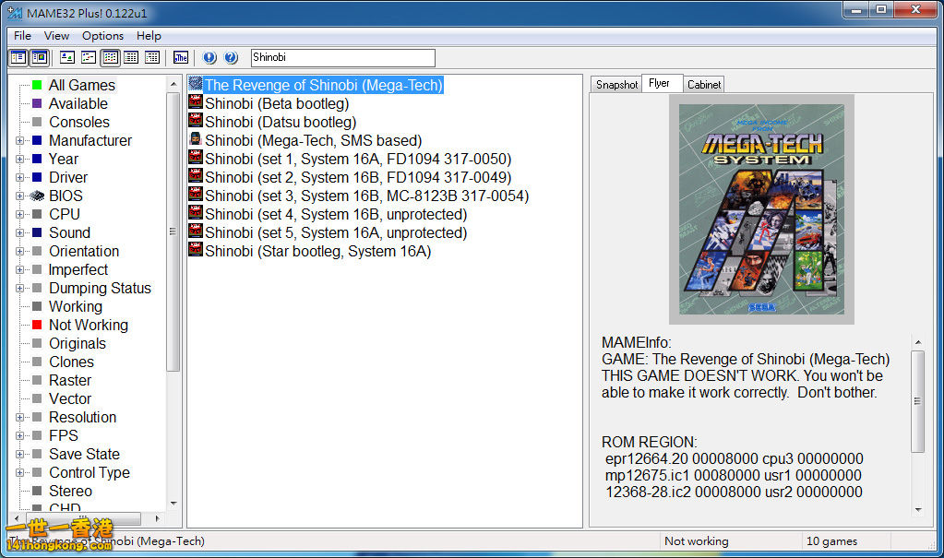Switch to small icons view
The width and height of the screenshot is (944, 558).
coord(89,57)
